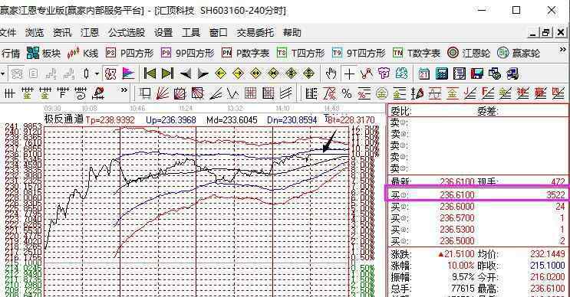570x297 pixels.
Task: Select the 买② 236.6000 bid row
Action: coord(478,207)
